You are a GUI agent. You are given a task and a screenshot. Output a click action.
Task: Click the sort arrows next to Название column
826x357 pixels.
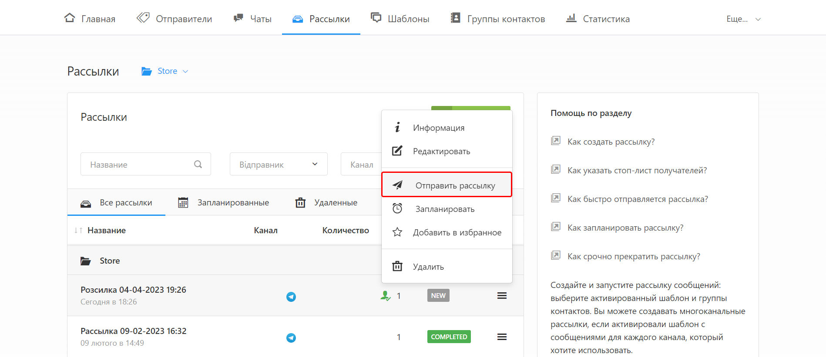click(78, 230)
